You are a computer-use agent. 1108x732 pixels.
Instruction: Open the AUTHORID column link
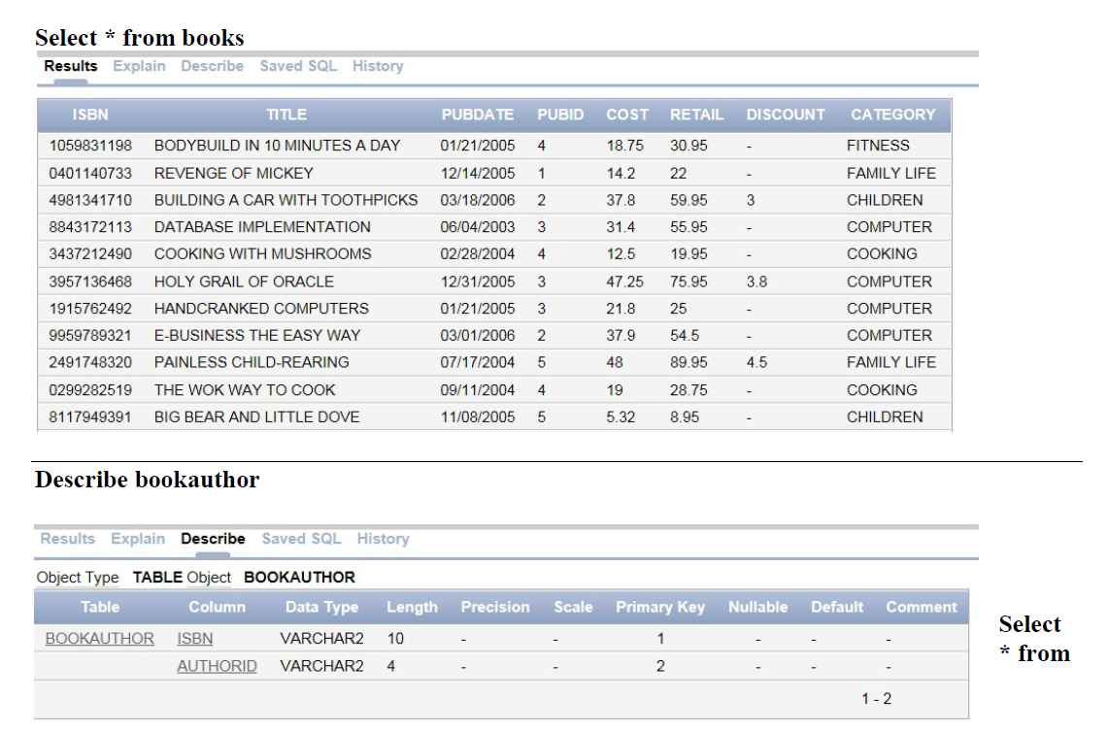(x=216, y=666)
